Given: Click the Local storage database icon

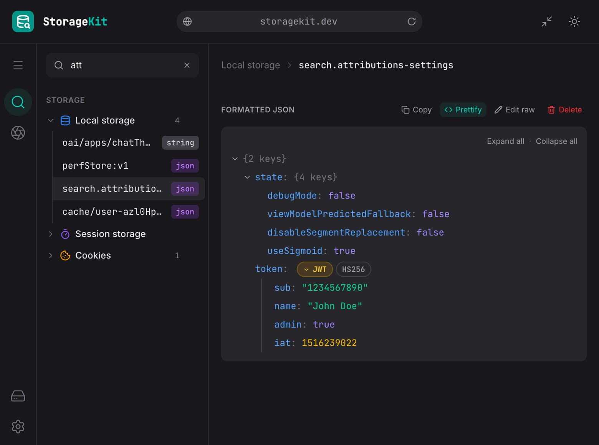Looking at the screenshot, I should coord(65,120).
